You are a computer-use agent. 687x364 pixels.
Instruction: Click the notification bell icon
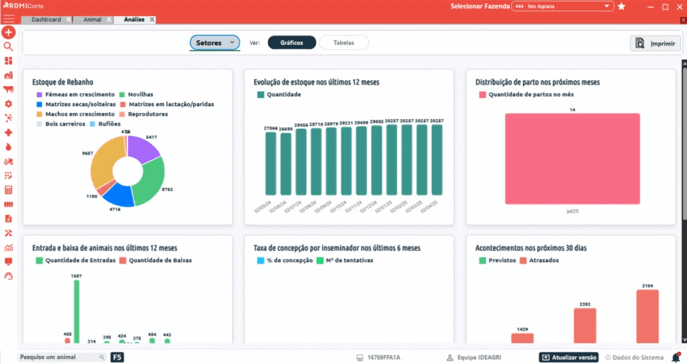point(676,357)
